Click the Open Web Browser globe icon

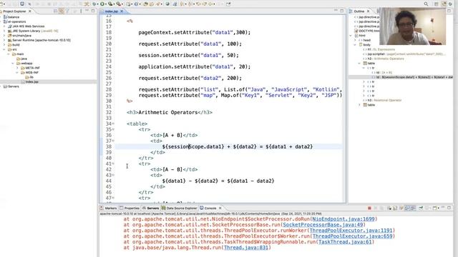pyautogui.click(x=167, y=4)
